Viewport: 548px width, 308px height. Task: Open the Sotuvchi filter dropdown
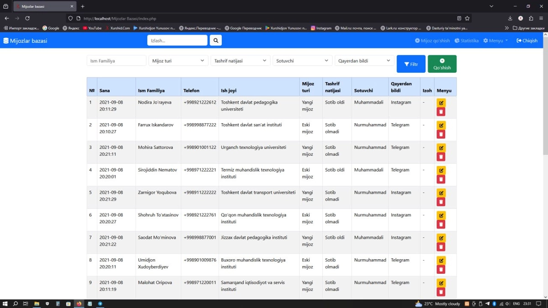point(302,61)
